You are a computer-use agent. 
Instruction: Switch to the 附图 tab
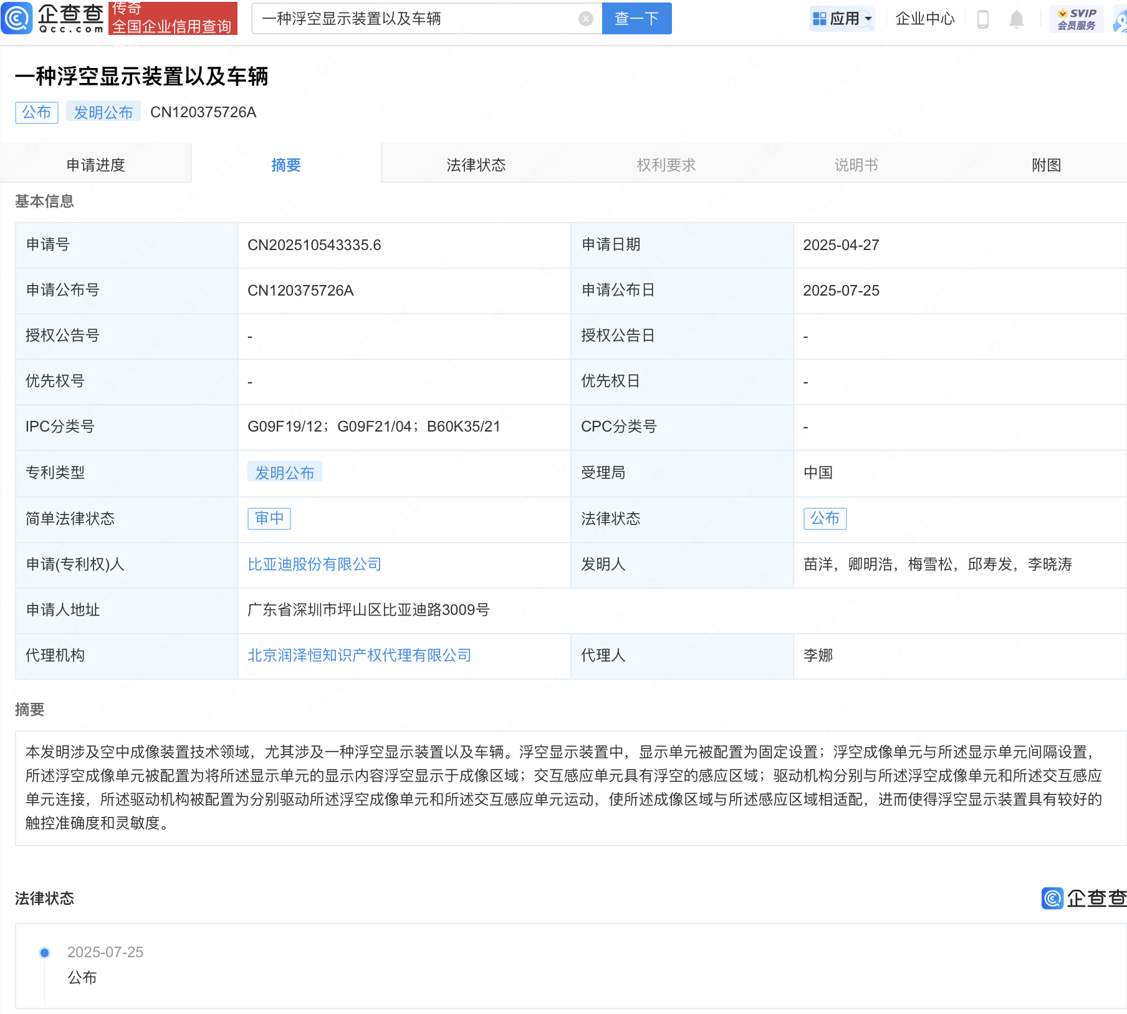[x=1046, y=164]
